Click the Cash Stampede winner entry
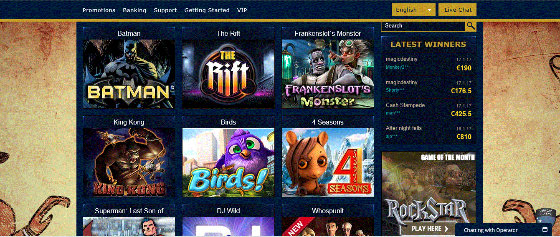Screen dimensions: 560x237 tap(428, 110)
